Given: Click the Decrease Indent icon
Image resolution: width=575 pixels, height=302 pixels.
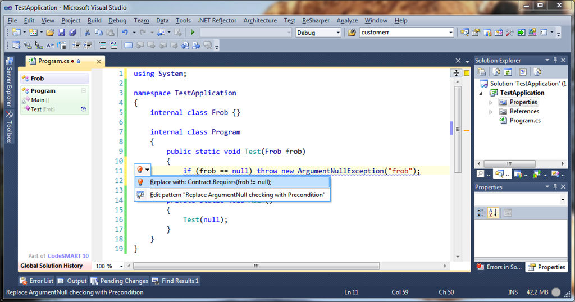Looking at the screenshot, I should point(76,45).
